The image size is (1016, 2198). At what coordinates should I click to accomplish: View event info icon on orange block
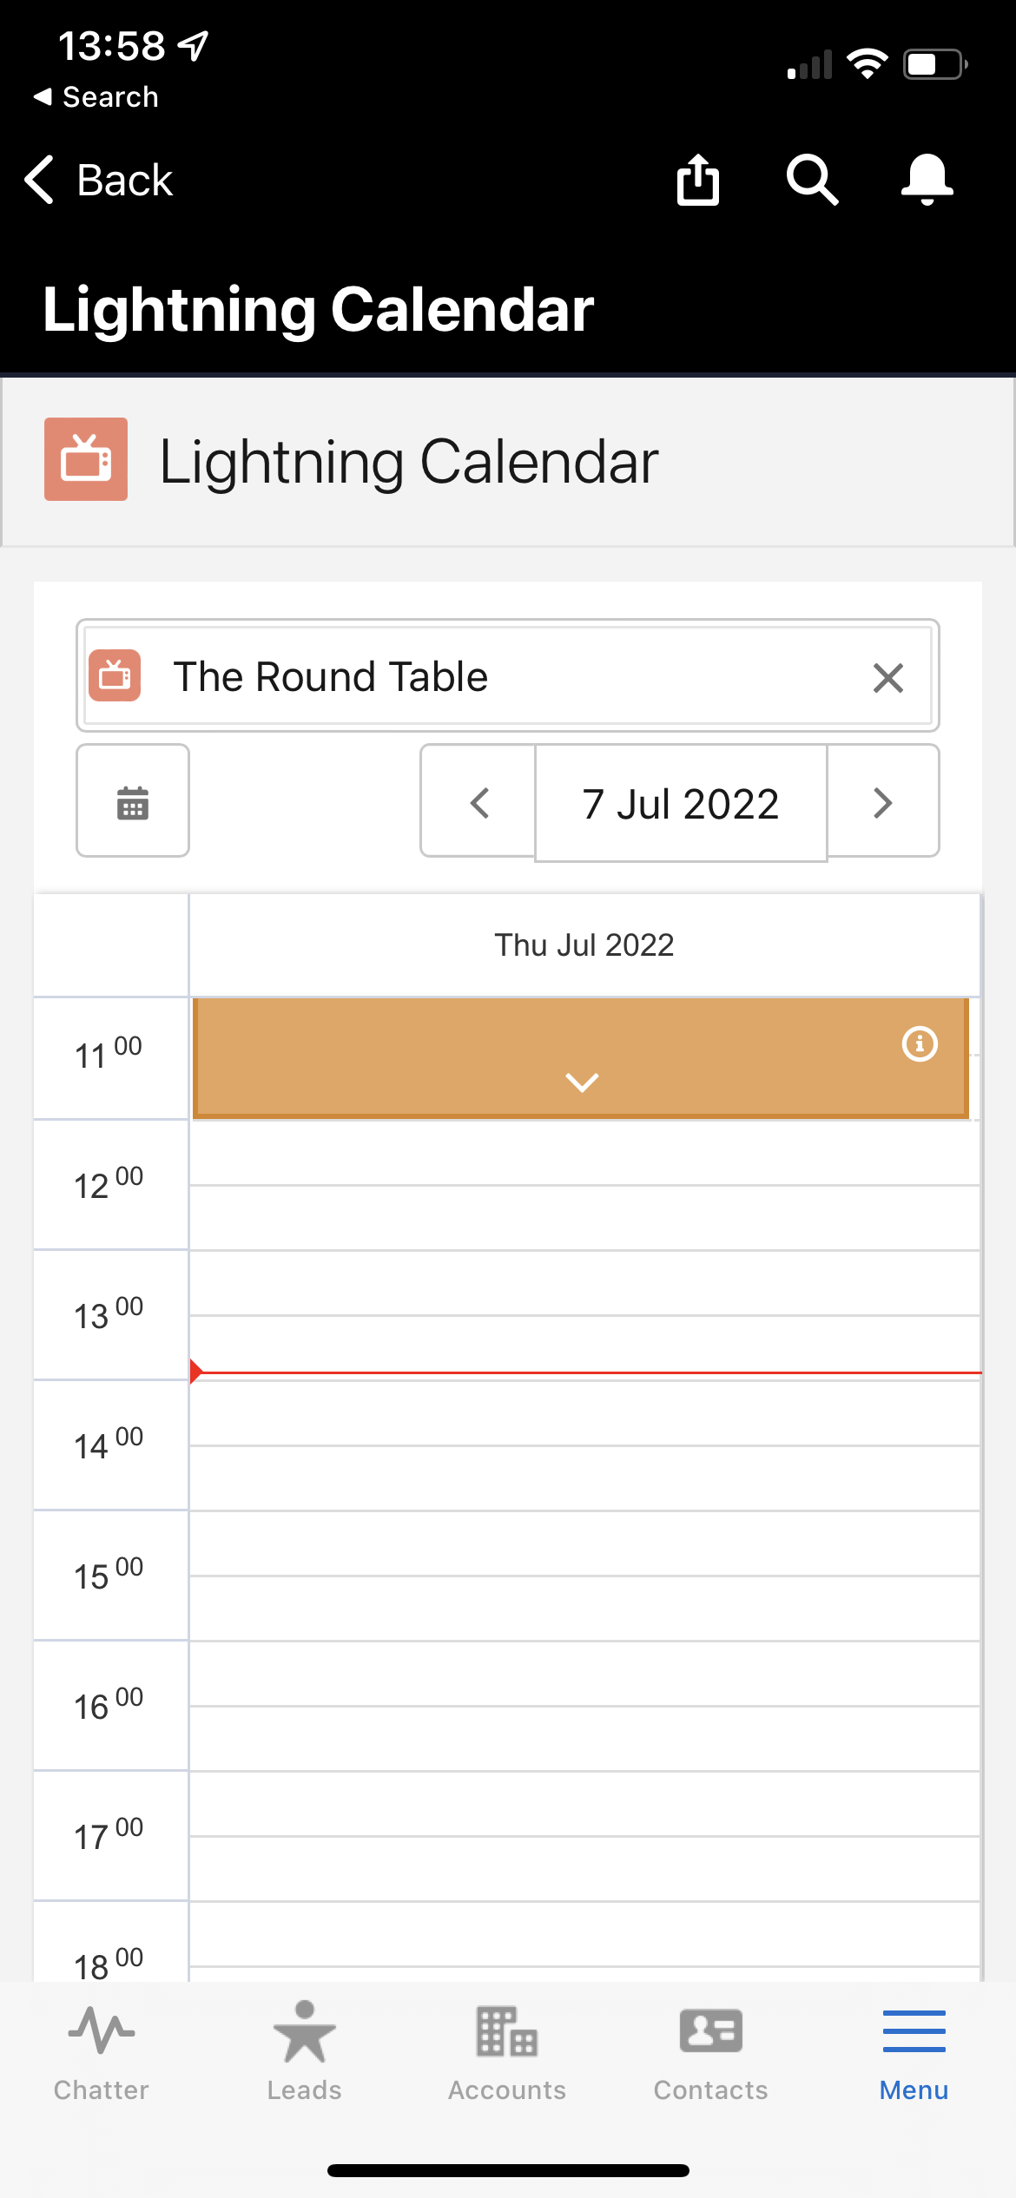[920, 1043]
